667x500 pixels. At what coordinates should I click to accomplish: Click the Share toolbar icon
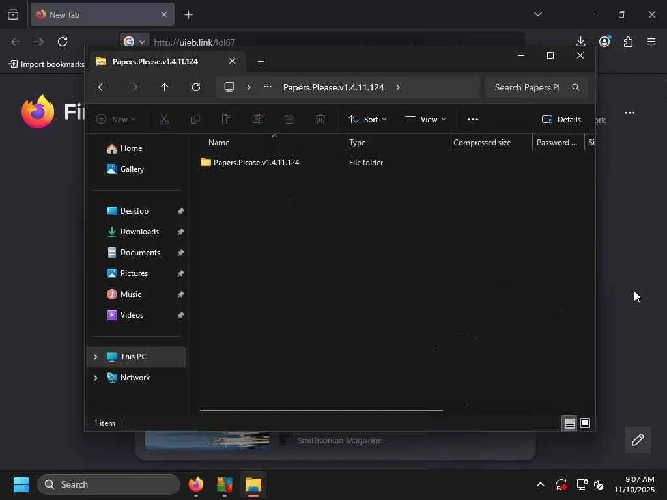(x=289, y=120)
